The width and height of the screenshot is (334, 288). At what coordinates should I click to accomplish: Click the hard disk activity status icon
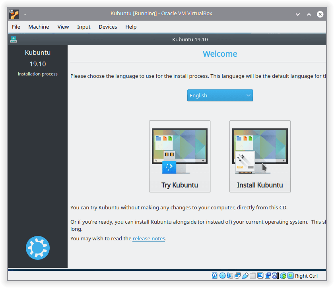[x=214, y=276]
